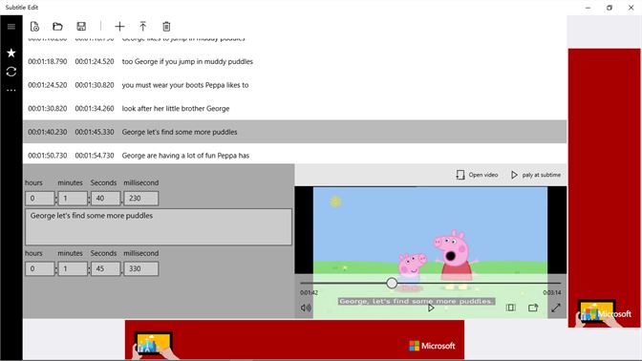The image size is (642, 361).
Task: Mute the video with the volume icon
Action: (x=306, y=308)
